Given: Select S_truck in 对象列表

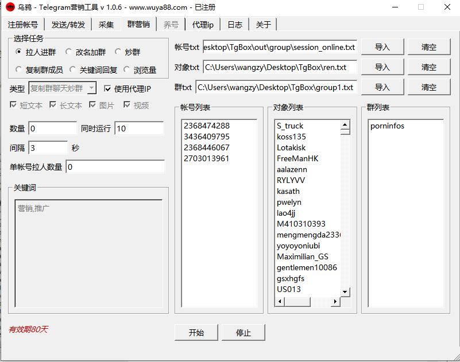Looking at the screenshot, I should pos(290,126).
